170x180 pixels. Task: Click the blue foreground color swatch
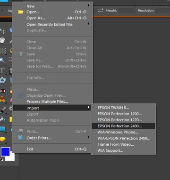click(x=5, y=151)
